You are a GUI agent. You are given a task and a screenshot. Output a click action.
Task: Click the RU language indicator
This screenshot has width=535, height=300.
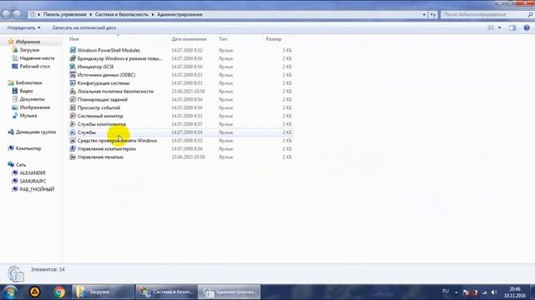point(446,291)
